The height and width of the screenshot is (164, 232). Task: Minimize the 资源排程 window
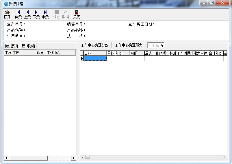[204, 3]
